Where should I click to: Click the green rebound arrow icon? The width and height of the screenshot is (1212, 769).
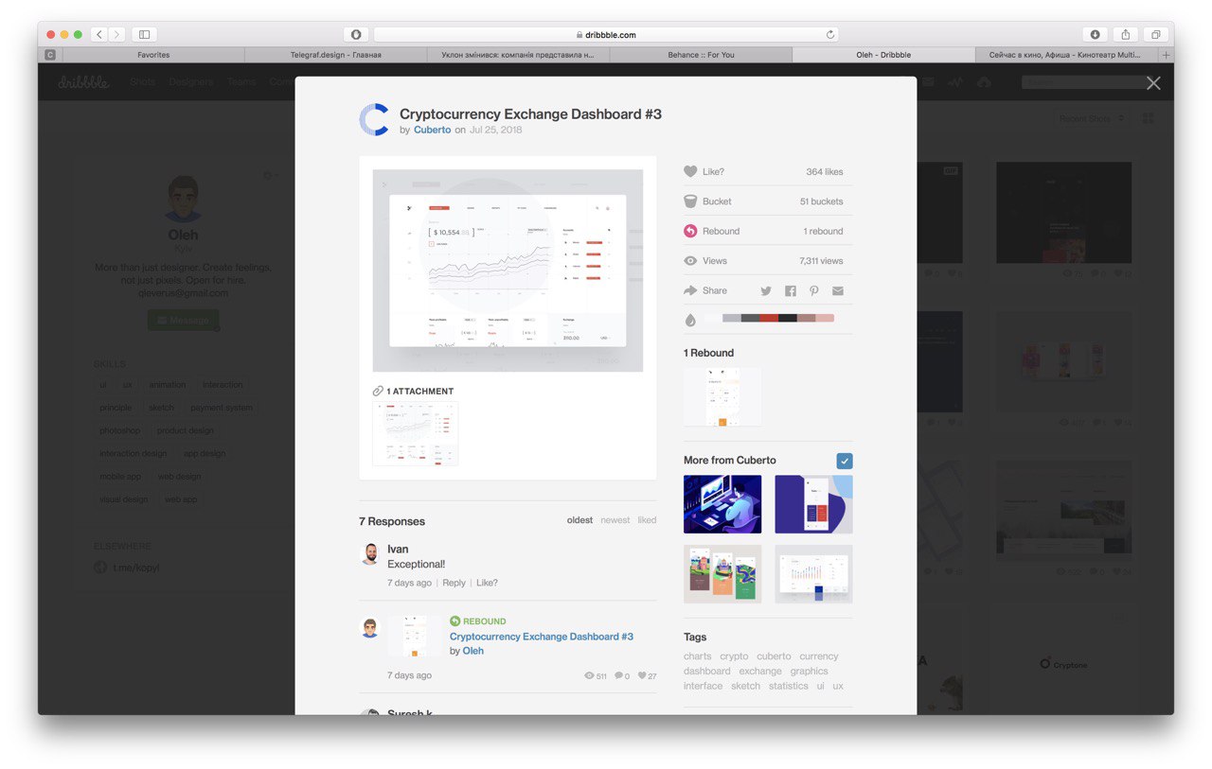coord(454,621)
